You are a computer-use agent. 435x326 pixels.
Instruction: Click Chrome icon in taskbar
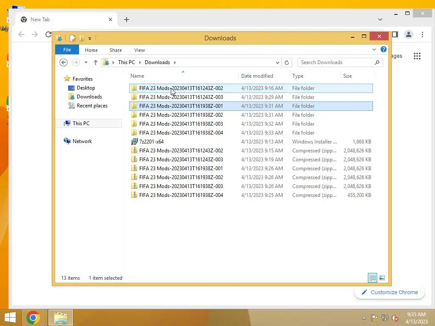(x=33, y=318)
